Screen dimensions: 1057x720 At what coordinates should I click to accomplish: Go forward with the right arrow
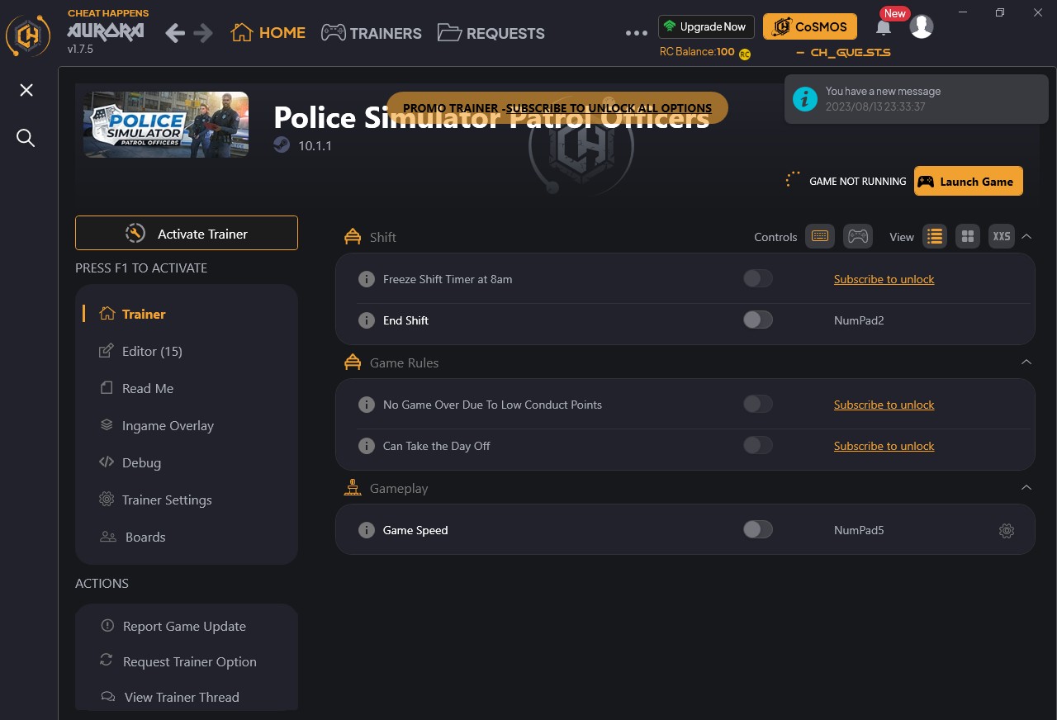point(203,33)
